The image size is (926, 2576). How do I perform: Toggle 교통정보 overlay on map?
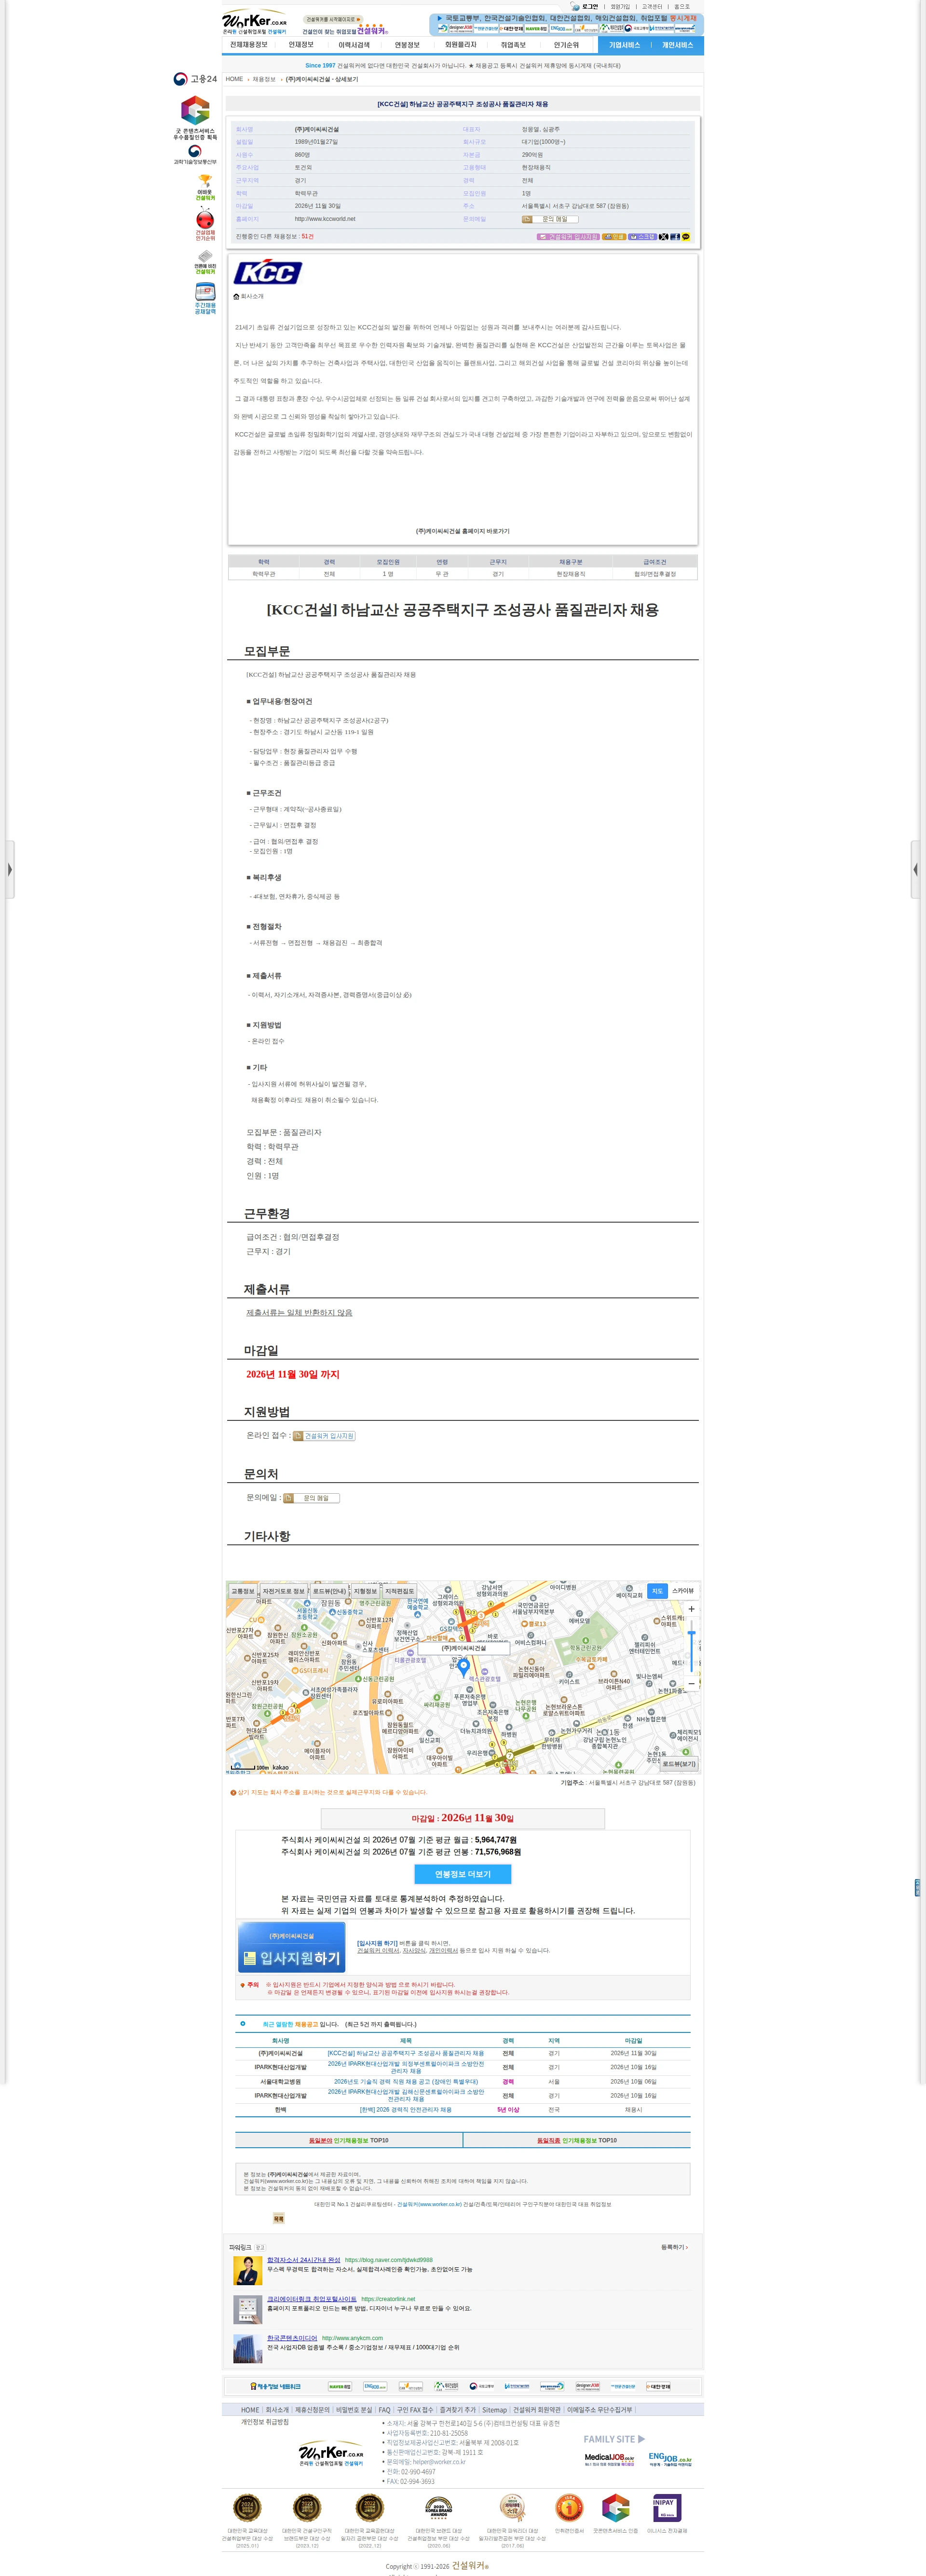click(x=243, y=1591)
